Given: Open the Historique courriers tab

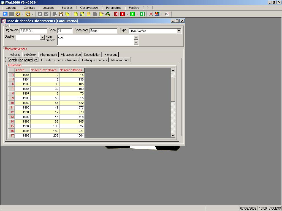Looking at the screenshot, I should point(94,60).
